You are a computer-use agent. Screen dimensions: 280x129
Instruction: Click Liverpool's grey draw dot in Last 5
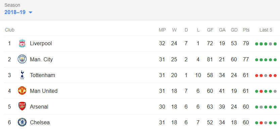270,44
